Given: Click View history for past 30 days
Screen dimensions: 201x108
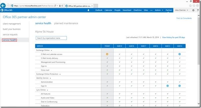Looking at the screenshot, I should pyautogui.click(x=174, y=37).
